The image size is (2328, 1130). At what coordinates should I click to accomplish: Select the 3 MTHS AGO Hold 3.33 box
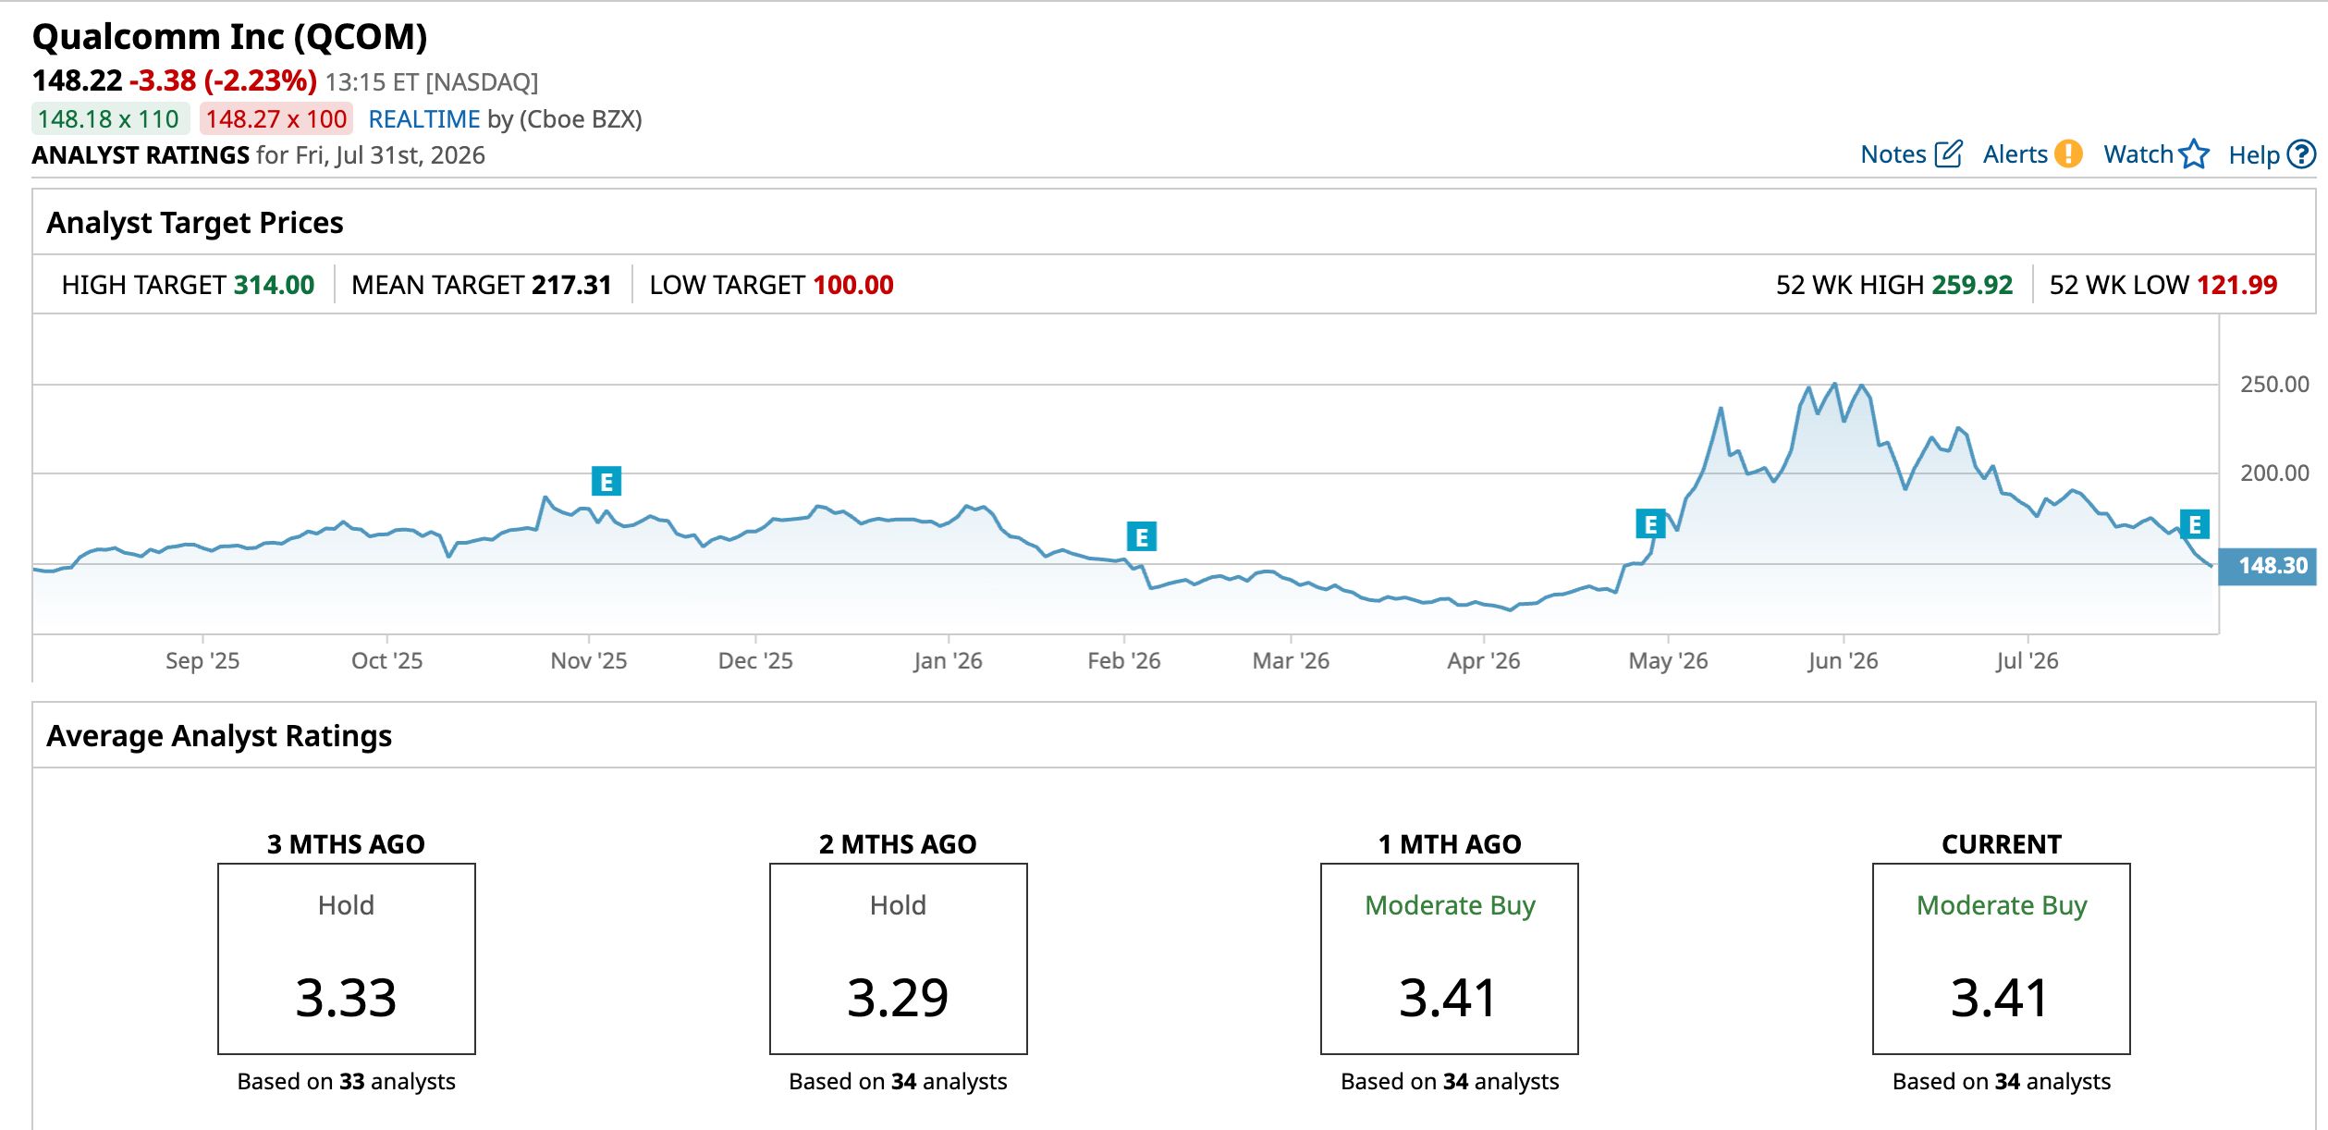(x=347, y=959)
